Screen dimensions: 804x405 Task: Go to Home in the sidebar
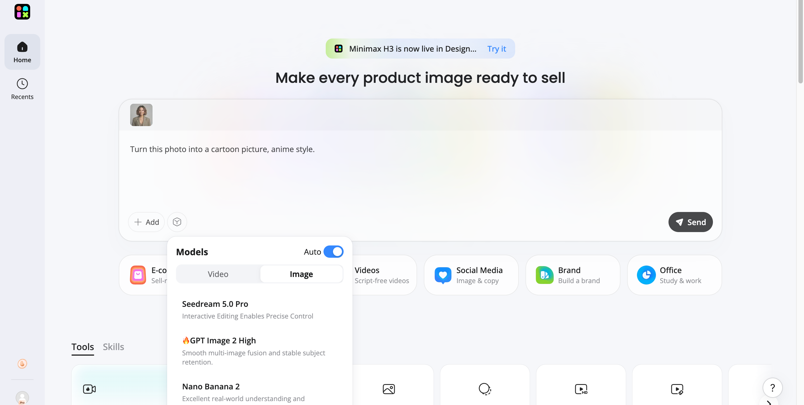click(22, 52)
